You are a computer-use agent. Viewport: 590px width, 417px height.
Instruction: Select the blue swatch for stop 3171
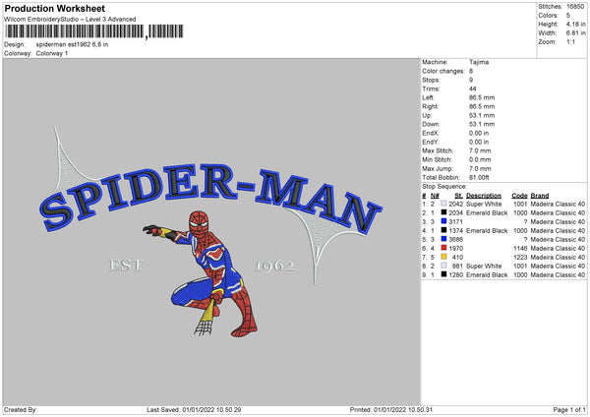(443, 221)
